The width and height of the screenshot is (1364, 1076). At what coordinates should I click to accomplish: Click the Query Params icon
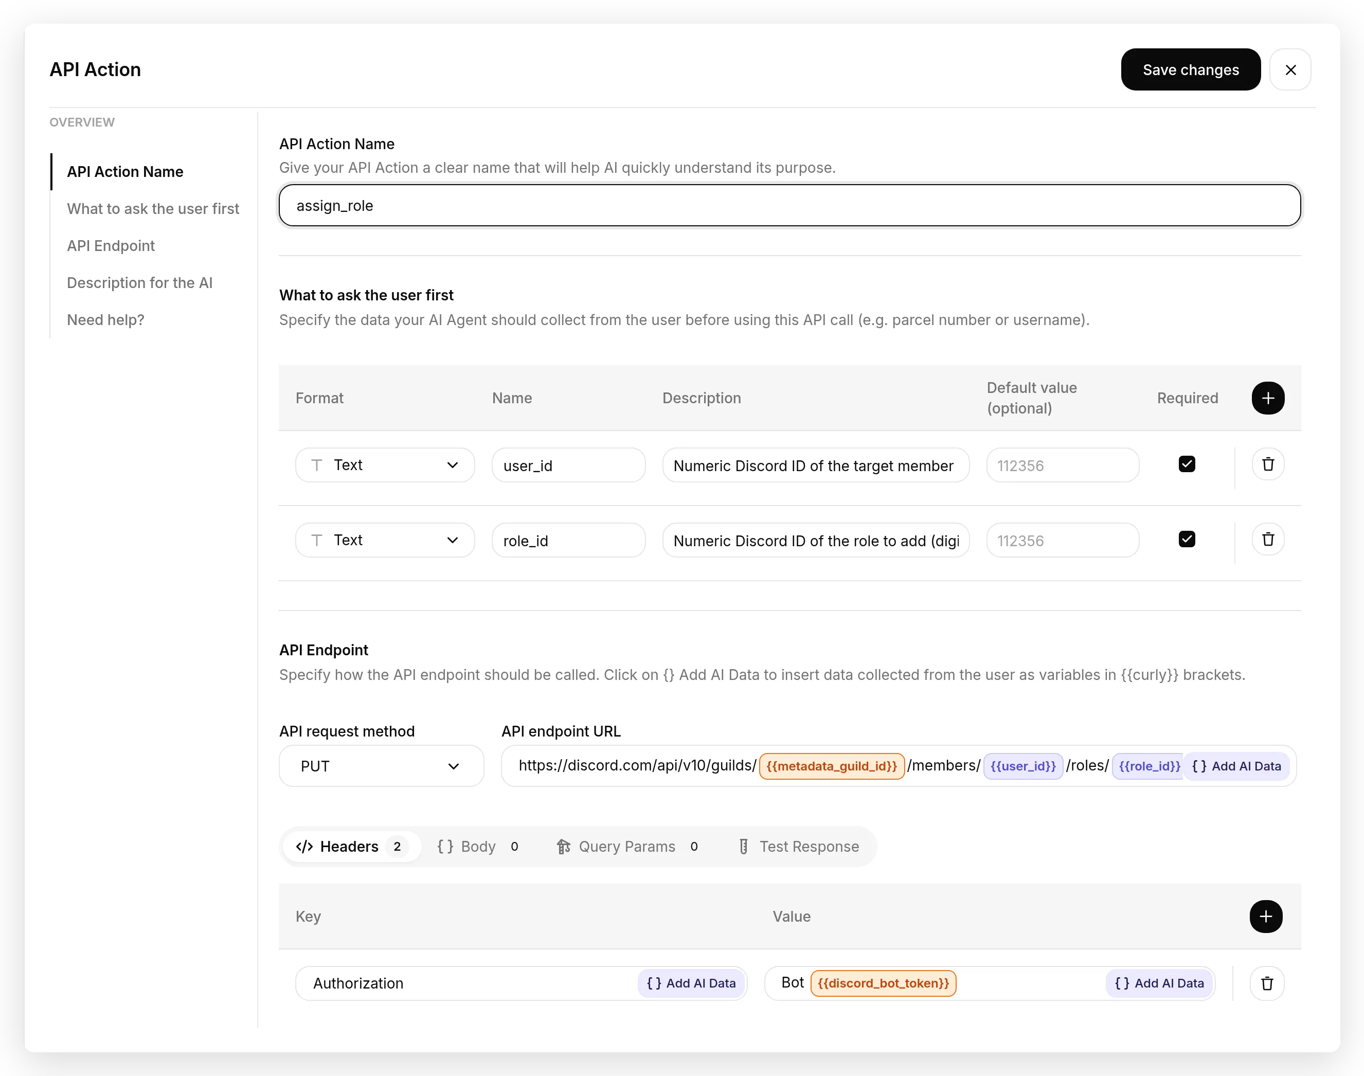[563, 846]
